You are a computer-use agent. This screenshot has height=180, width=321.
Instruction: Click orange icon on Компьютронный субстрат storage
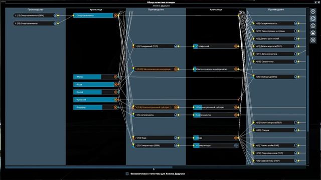coord(236,107)
